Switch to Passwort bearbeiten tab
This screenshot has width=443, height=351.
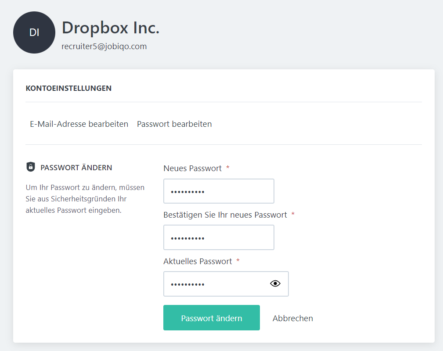174,124
